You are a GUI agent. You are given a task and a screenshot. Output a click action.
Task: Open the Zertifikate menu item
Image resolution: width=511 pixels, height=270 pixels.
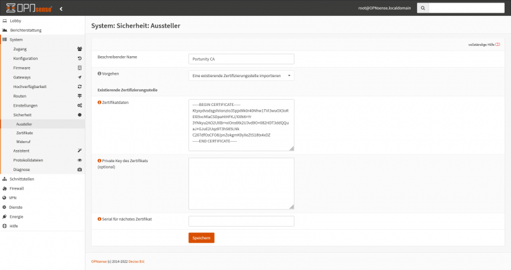(x=24, y=132)
